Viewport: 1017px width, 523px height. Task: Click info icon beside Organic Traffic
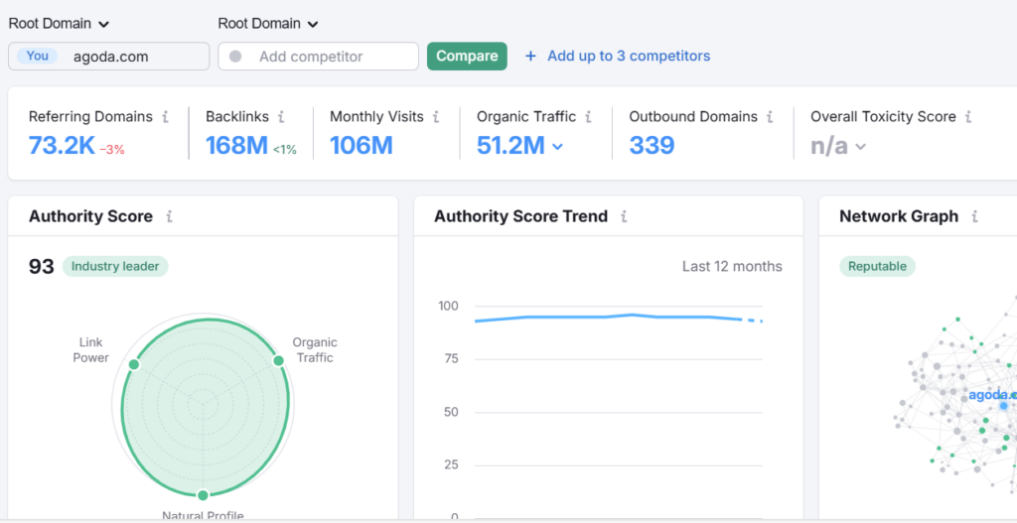pos(588,117)
